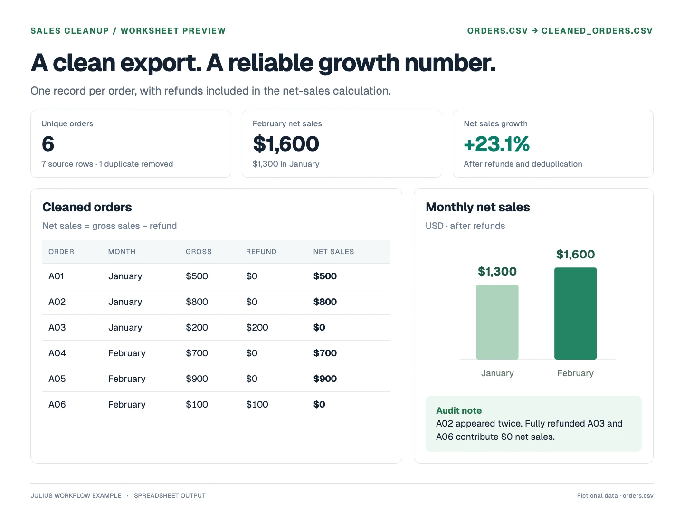Click the $1,600 label above the February bar
The height and width of the screenshot is (513, 684).
pos(576,255)
